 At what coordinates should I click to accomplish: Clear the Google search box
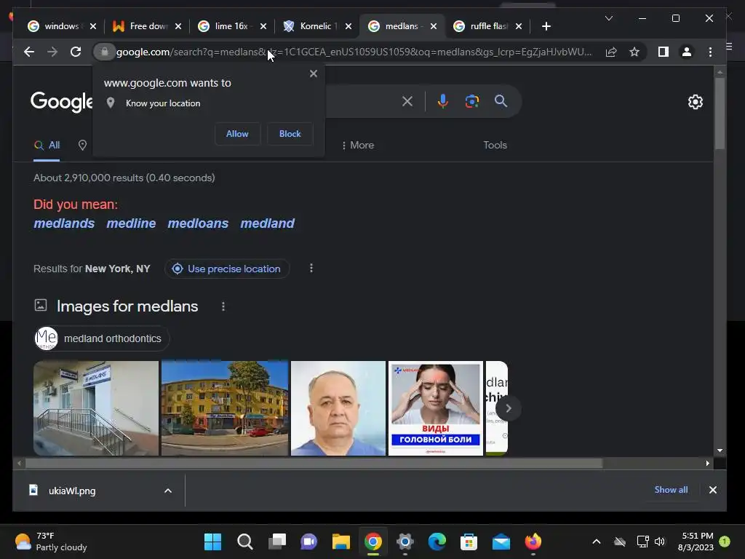click(x=407, y=101)
